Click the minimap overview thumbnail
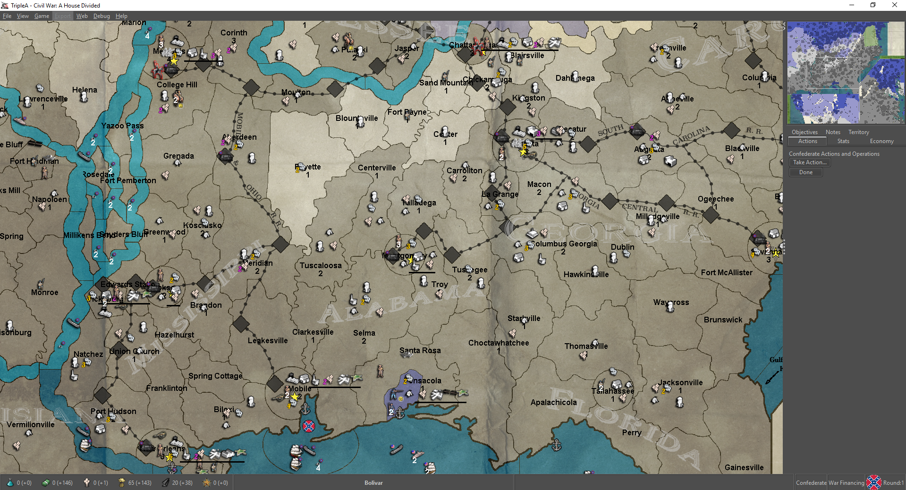 (846, 73)
